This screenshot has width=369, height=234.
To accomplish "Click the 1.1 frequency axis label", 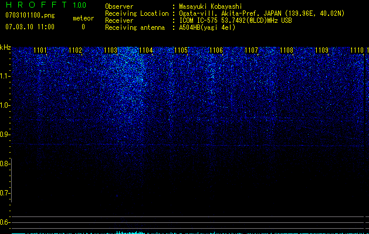I will [5, 76].
